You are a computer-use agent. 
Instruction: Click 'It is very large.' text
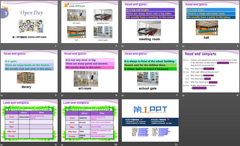click(195, 10)
